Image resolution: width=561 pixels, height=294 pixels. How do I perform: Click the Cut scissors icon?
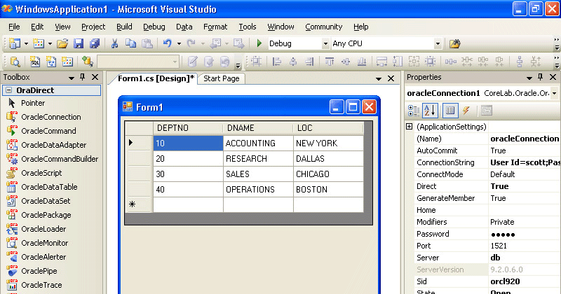point(115,43)
